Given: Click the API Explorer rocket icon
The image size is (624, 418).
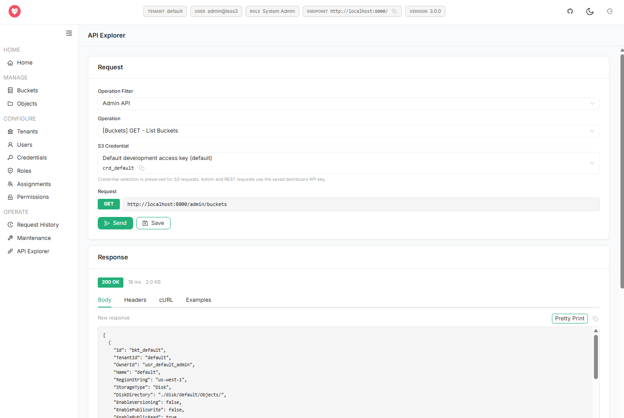Looking at the screenshot, I should pyautogui.click(x=10, y=251).
